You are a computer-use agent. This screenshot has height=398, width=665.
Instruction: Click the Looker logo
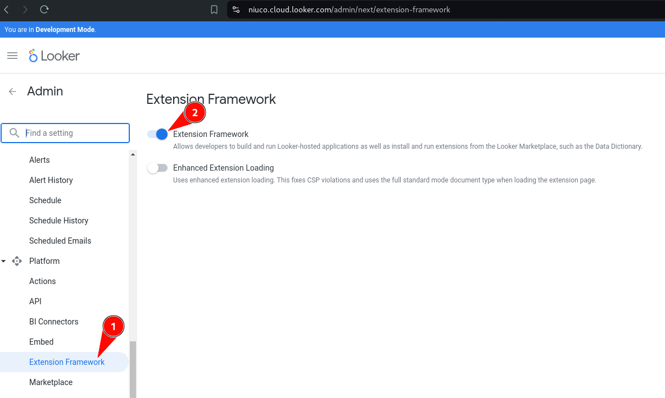pos(55,56)
